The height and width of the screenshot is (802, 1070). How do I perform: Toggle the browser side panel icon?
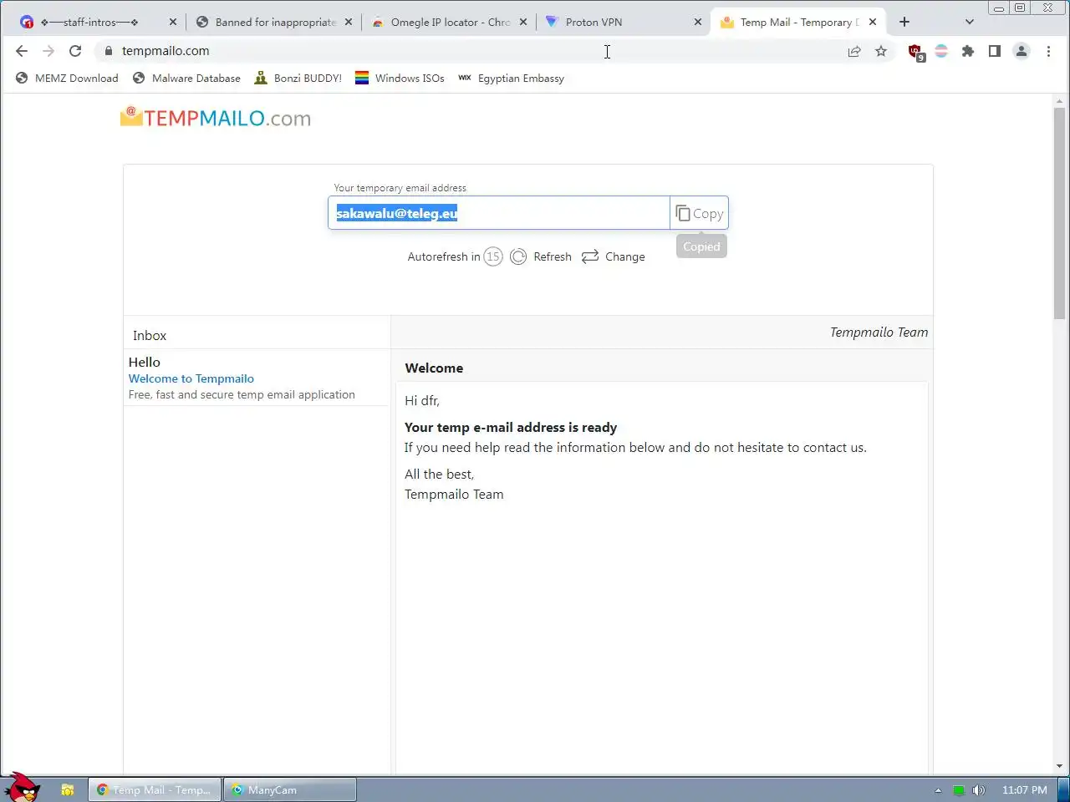995,51
